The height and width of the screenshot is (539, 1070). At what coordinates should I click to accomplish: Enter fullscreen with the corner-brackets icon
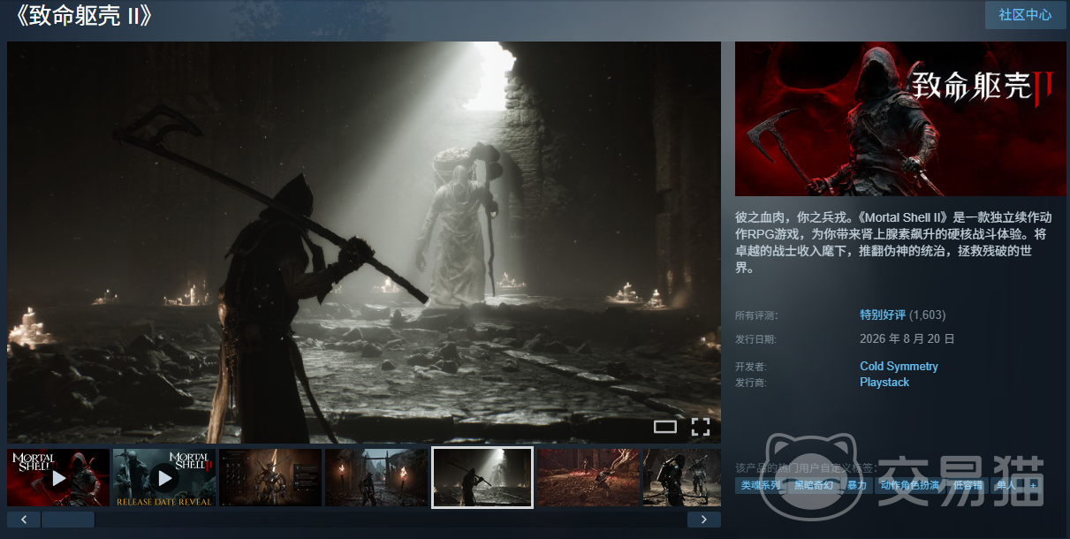701,427
